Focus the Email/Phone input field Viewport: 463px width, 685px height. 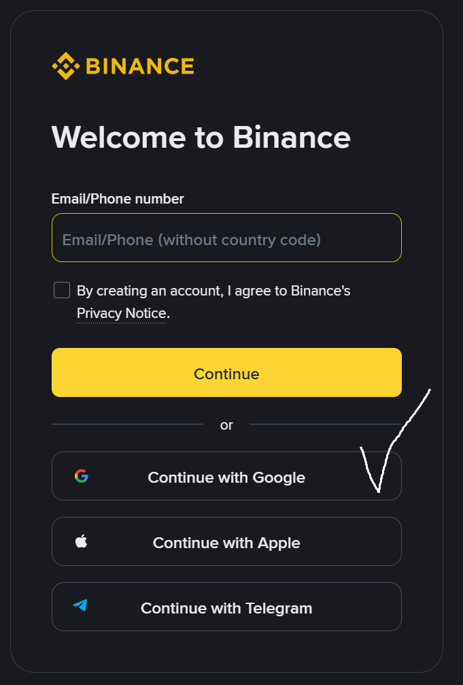[x=226, y=238]
